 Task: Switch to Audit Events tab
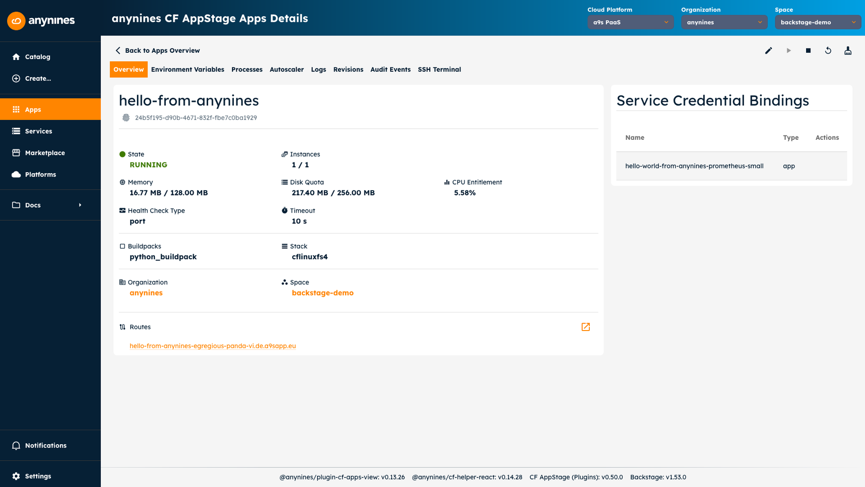(x=391, y=69)
